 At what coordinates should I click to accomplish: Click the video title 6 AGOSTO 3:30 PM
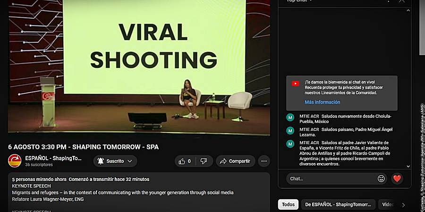[84, 147]
